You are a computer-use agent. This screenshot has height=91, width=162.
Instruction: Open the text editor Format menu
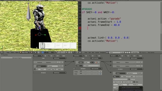pyautogui.click(x=97, y=52)
